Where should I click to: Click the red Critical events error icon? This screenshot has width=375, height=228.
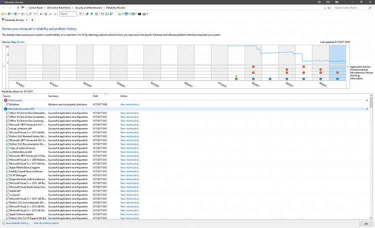pos(5,100)
